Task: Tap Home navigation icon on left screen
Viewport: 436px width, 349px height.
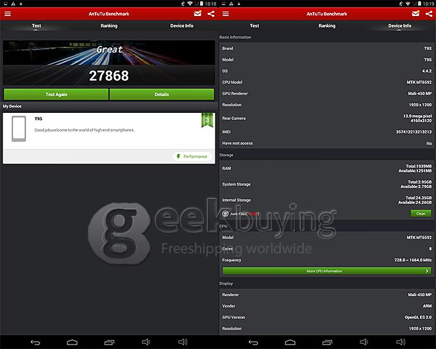Action: coord(72,343)
